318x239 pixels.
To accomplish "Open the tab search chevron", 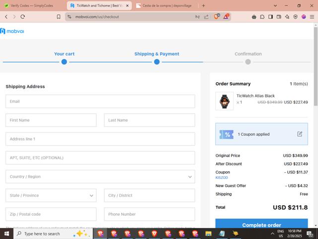I will pyautogui.click(x=275, y=5).
